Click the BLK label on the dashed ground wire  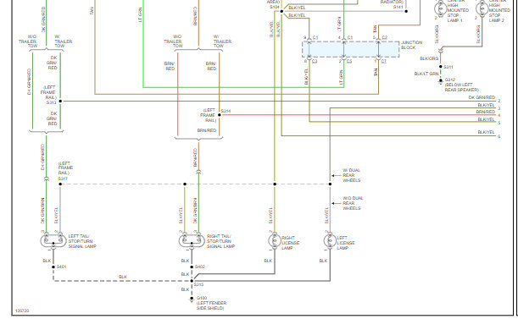(x=123, y=277)
